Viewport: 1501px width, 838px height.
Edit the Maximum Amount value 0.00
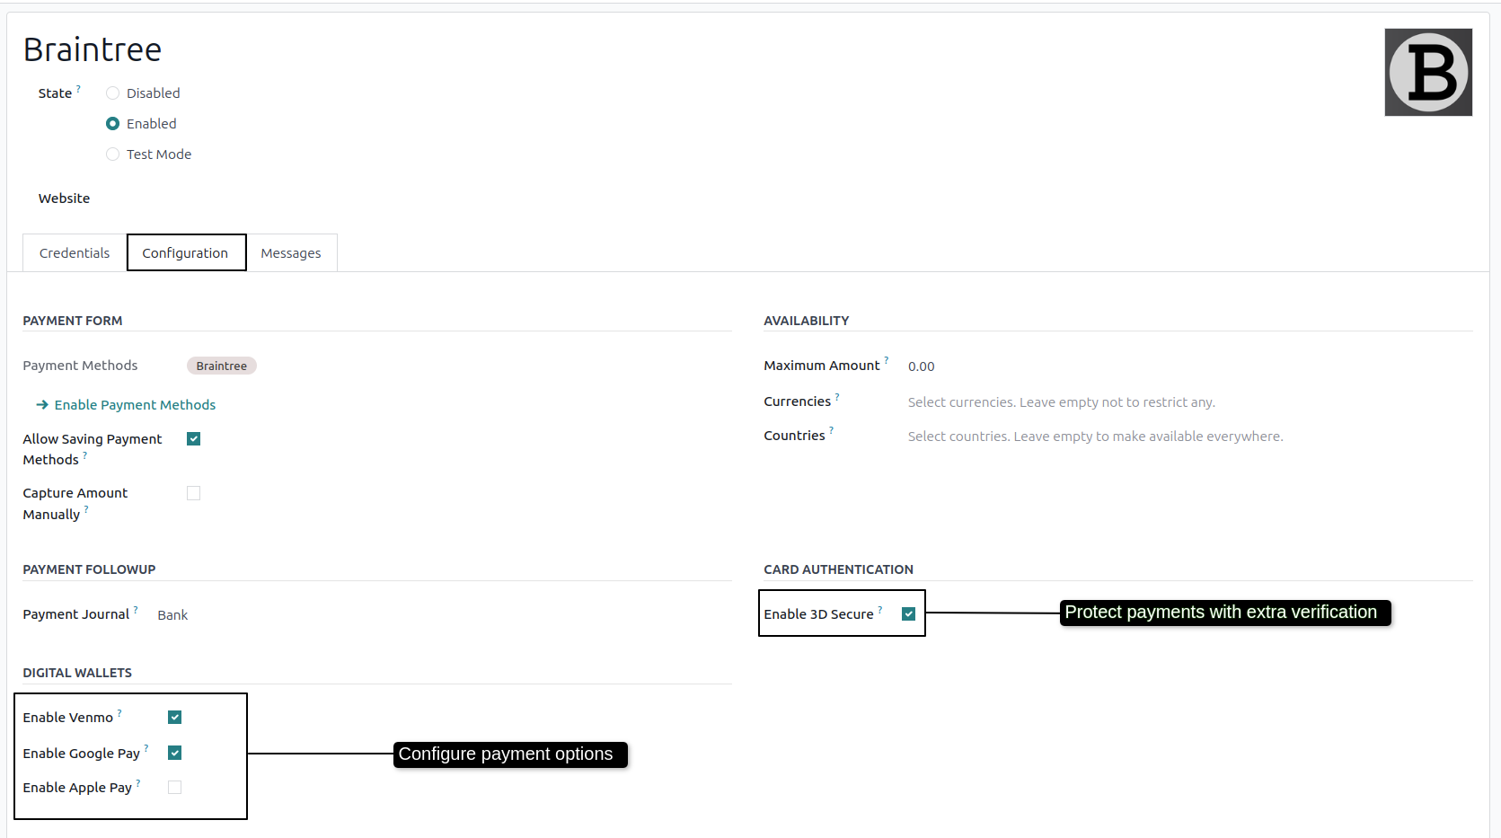pyautogui.click(x=921, y=366)
